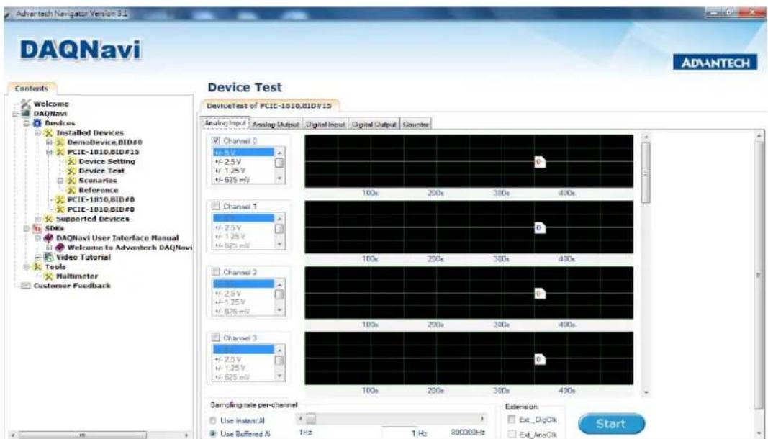Click the Scenarios icon
This screenshot has width=768, height=439.
pos(71,181)
